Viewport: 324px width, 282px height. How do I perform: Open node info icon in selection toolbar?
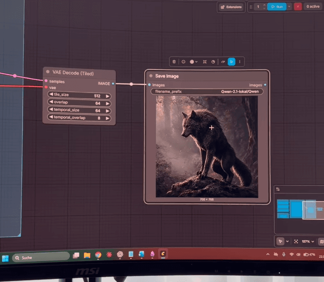pyautogui.click(x=183, y=62)
